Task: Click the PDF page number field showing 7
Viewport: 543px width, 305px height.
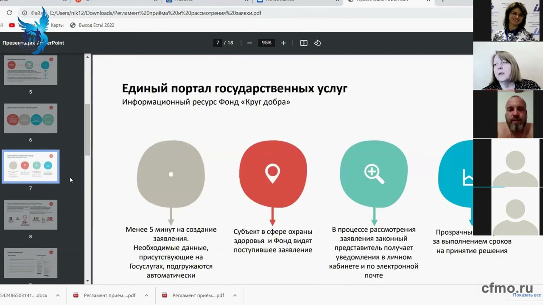Action: [218, 43]
